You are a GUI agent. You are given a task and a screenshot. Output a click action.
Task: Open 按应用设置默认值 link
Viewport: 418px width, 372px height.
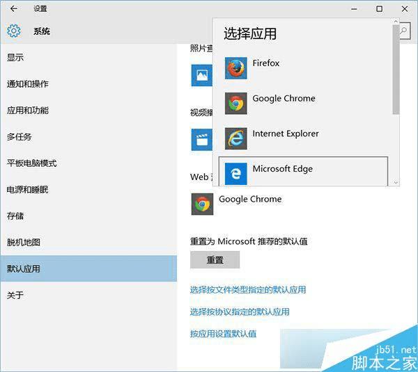[x=223, y=334]
